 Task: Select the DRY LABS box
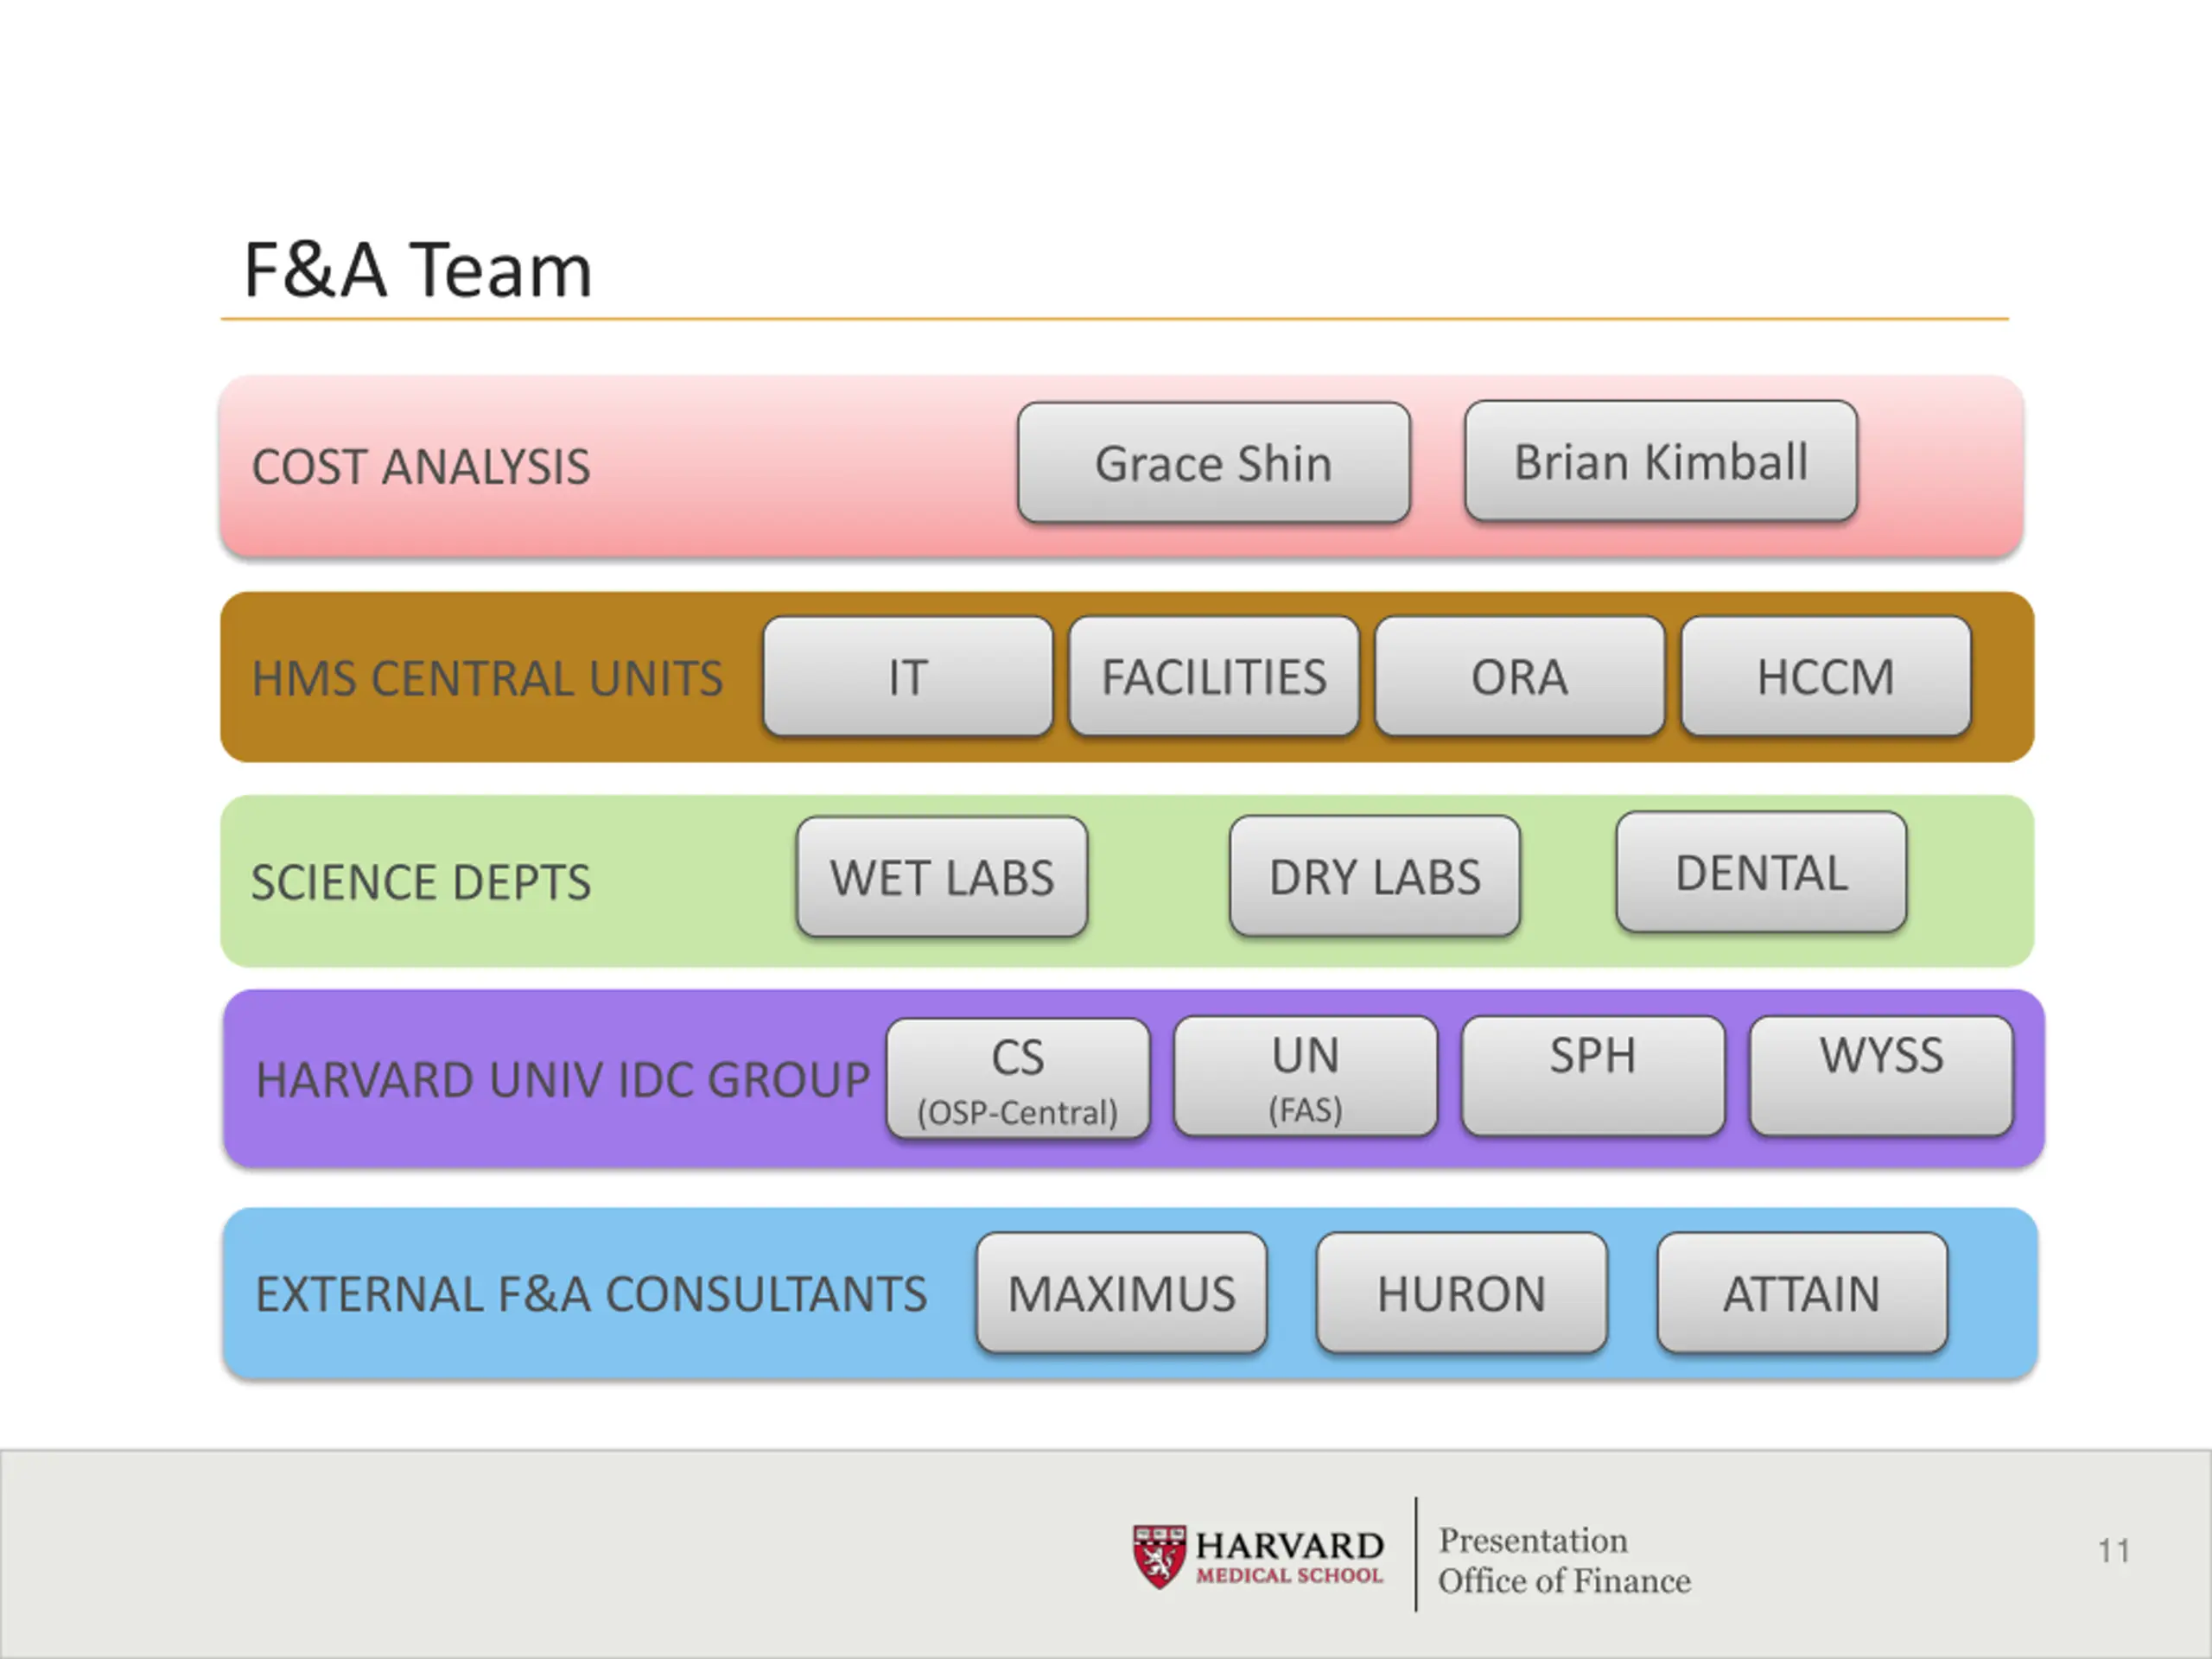point(1375,876)
